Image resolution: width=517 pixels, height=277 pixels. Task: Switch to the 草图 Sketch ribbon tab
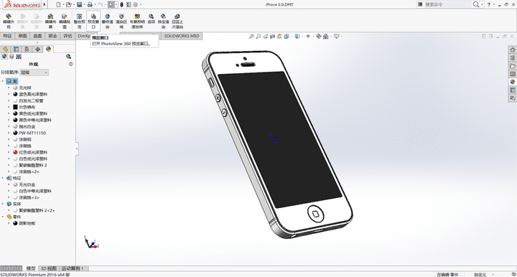[22, 36]
